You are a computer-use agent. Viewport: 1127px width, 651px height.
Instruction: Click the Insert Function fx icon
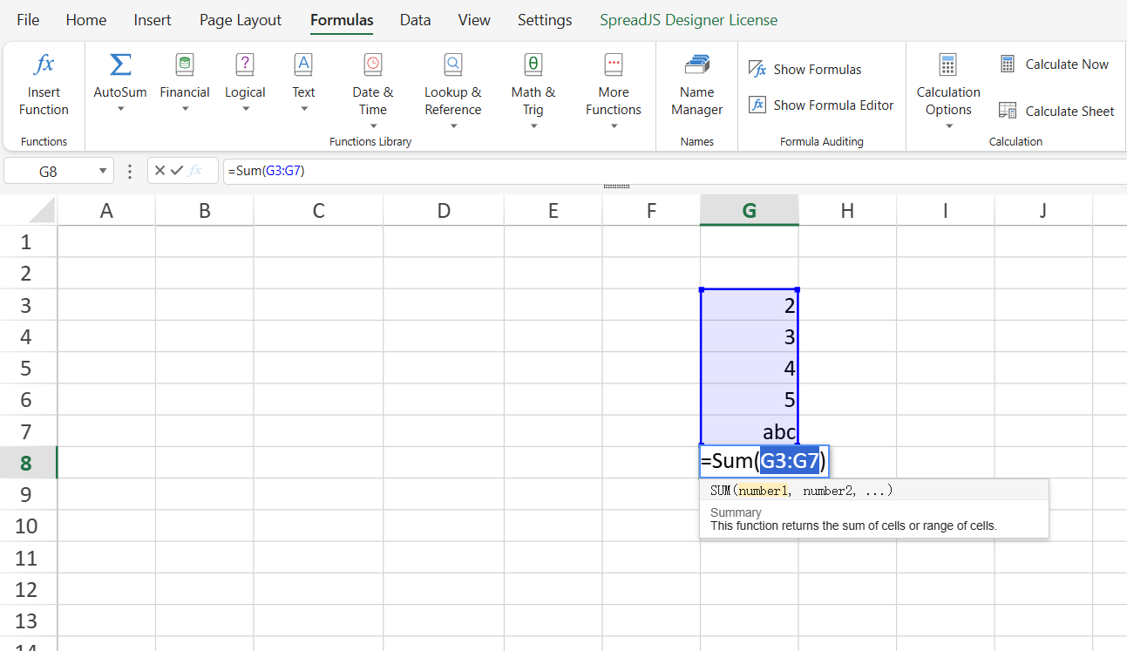(x=44, y=64)
